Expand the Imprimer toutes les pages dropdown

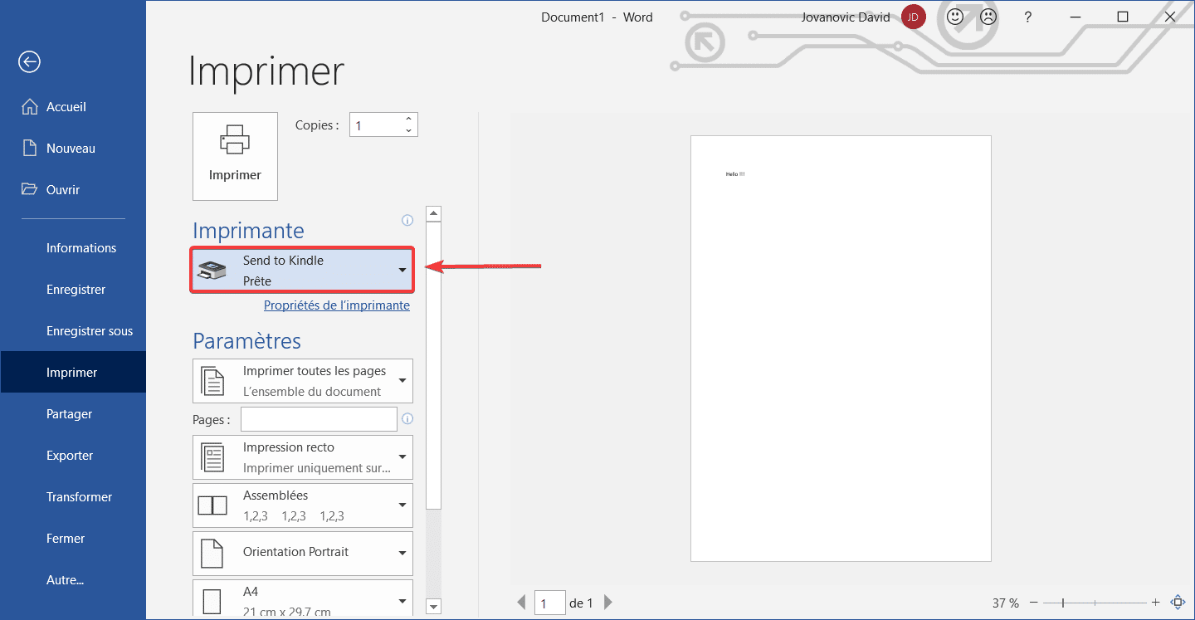(x=303, y=381)
